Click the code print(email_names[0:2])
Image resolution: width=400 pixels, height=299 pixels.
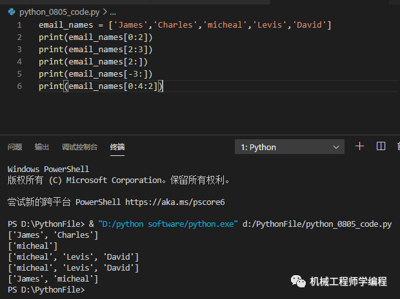(x=95, y=37)
